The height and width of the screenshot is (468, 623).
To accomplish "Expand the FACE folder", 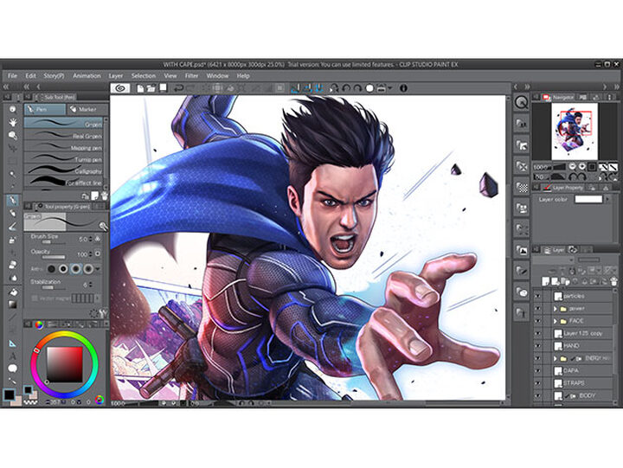I will pyautogui.click(x=555, y=321).
